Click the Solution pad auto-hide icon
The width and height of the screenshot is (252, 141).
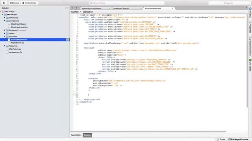(65, 8)
